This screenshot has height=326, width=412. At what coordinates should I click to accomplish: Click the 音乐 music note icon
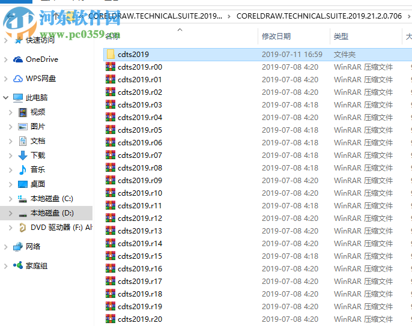point(23,170)
